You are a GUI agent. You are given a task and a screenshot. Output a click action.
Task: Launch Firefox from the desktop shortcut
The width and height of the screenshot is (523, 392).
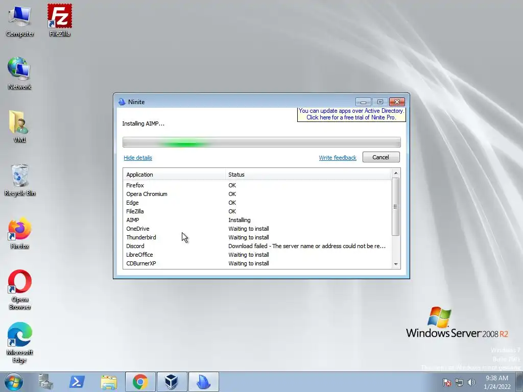(20, 233)
